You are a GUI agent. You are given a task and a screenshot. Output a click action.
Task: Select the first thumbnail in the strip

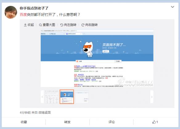point(51,97)
